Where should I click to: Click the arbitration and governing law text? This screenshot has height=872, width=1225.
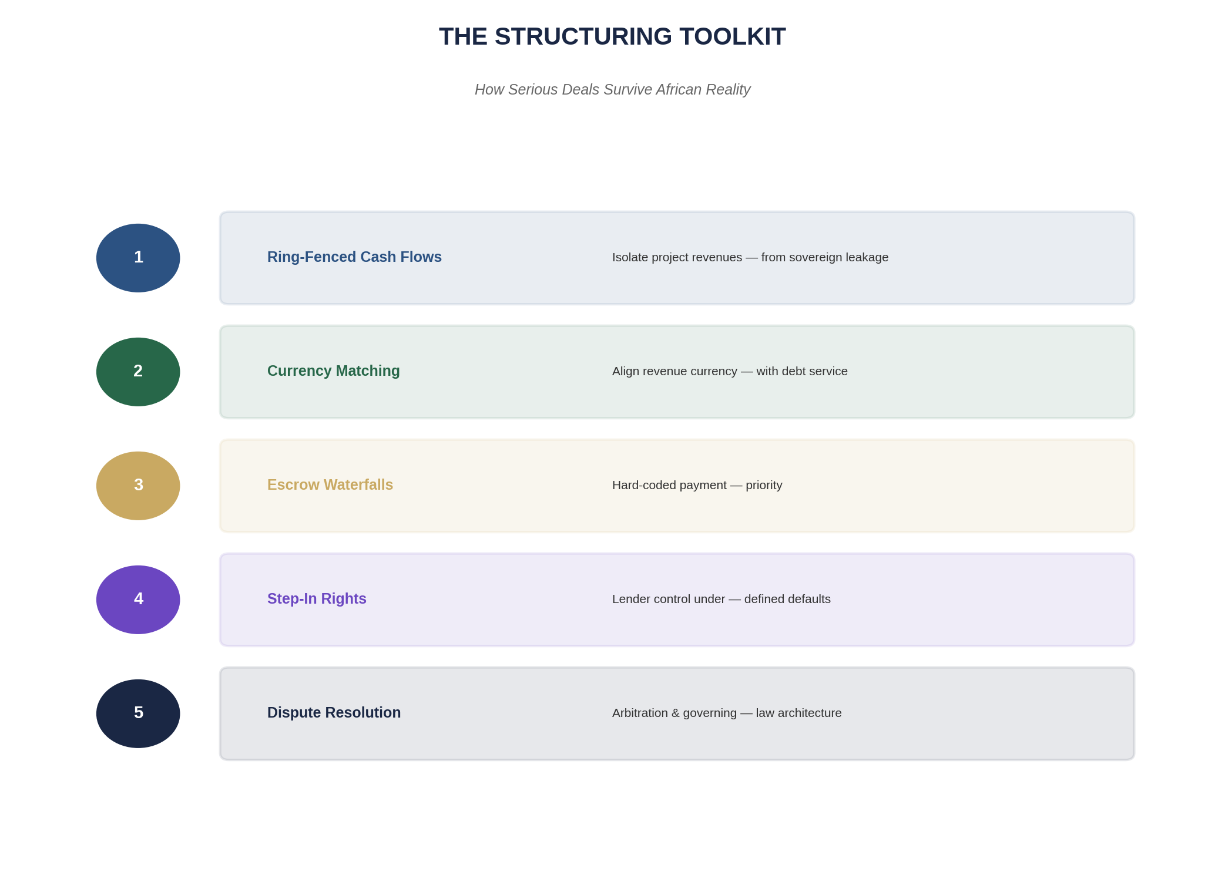727,713
